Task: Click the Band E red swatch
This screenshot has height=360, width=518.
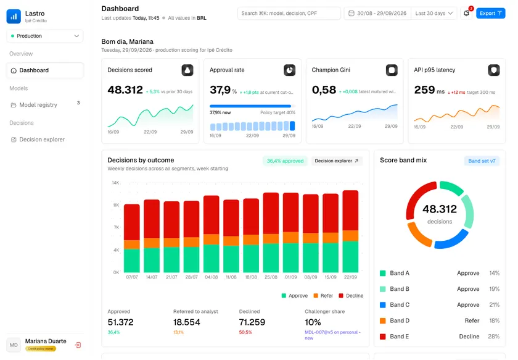Action: [x=382, y=337]
